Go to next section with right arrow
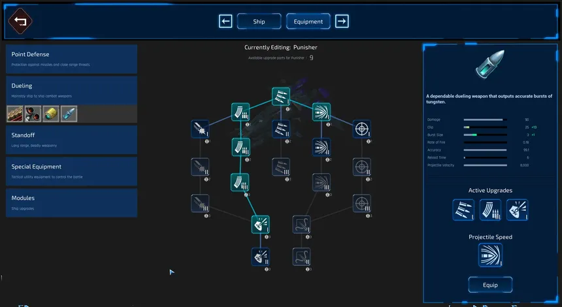This screenshot has height=307, width=562. (342, 21)
